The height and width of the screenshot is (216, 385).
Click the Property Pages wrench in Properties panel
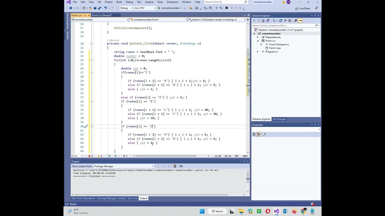click(265, 134)
